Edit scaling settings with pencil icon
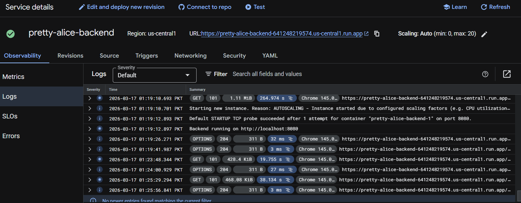The width and height of the screenshot is (521, 203). click(484, 34)
